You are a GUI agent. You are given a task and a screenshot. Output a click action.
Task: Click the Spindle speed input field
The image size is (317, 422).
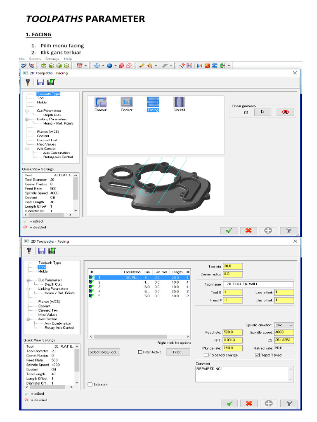tap(284, 333)
